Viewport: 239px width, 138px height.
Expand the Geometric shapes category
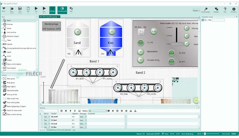click(x=2, y=36)
